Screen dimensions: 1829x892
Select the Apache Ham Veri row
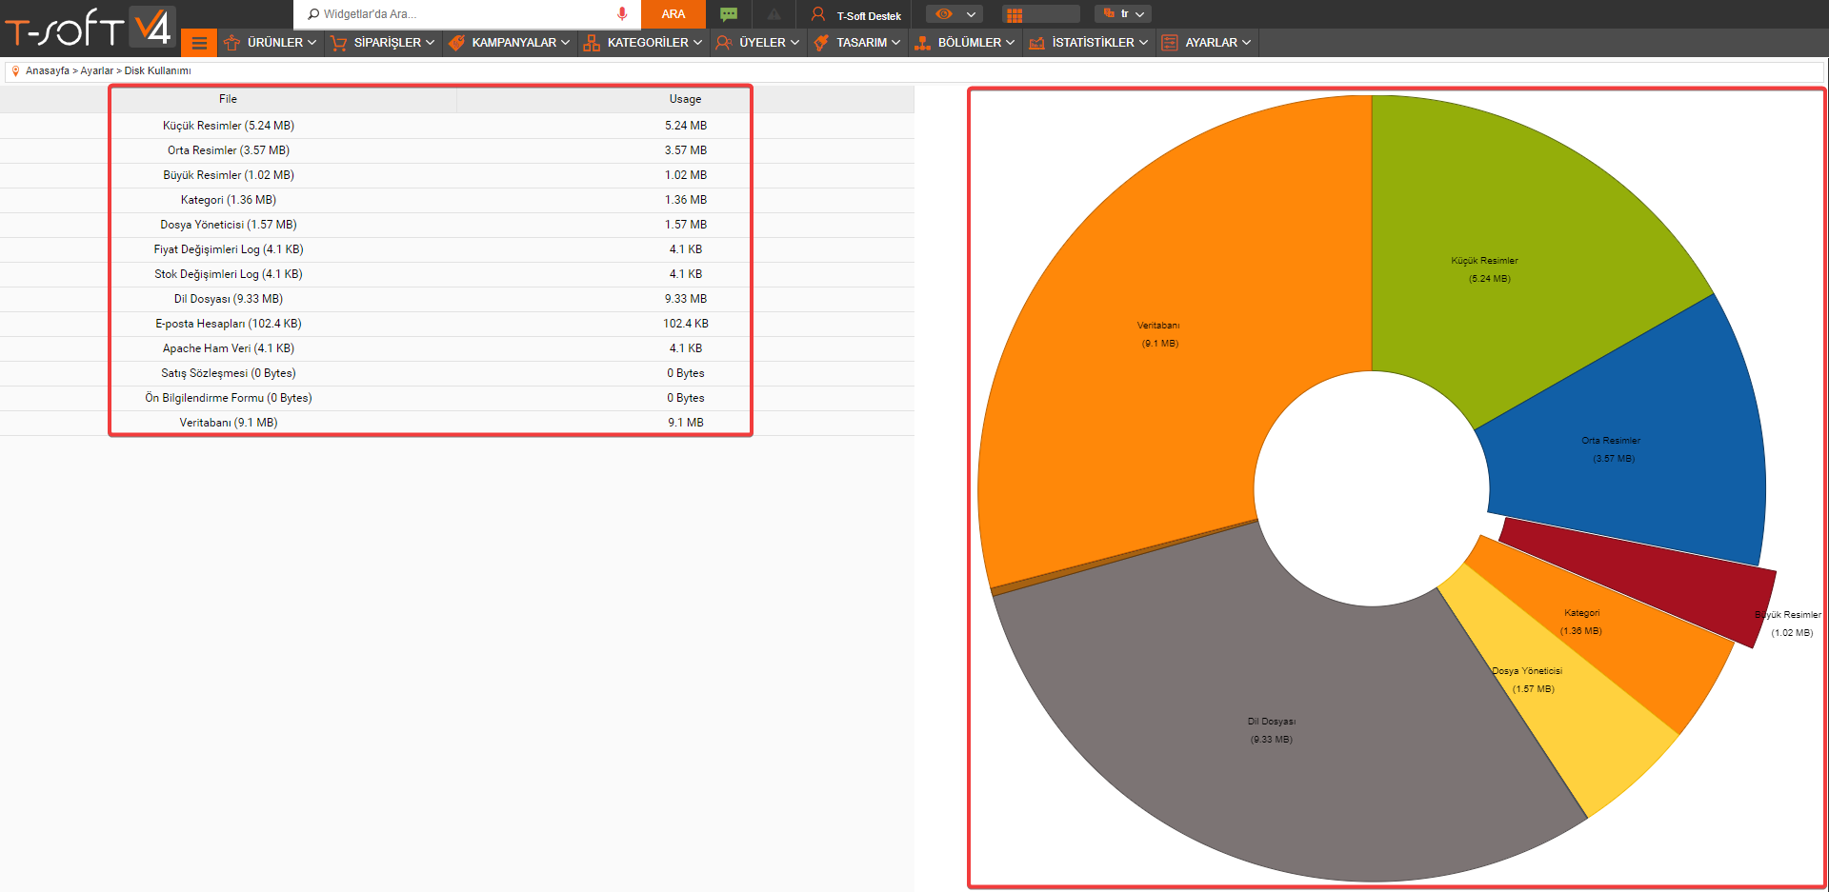pos(456,348)
